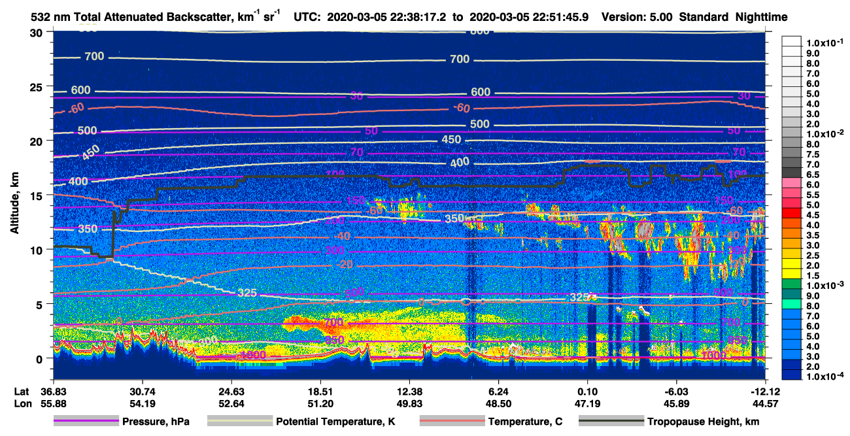Click latitude value 30.74

(143, 392)
